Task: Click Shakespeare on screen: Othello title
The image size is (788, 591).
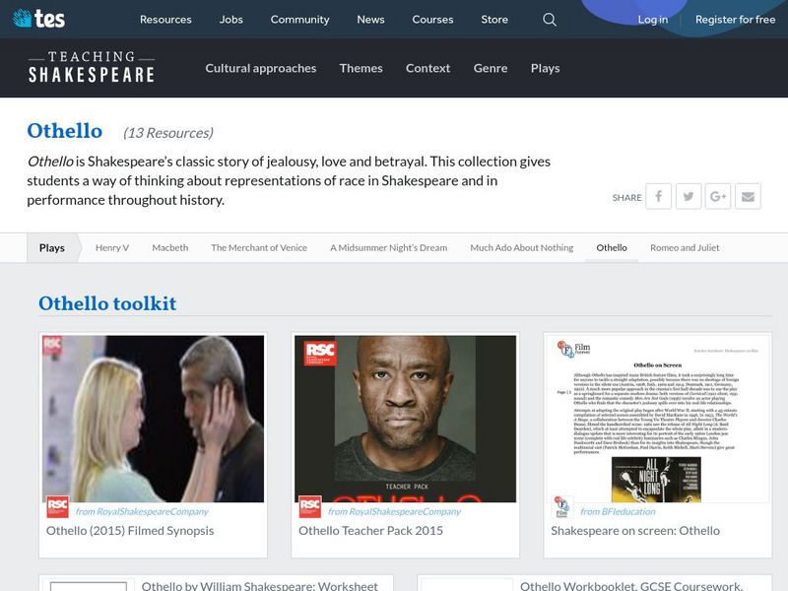Action: point(635,531)
